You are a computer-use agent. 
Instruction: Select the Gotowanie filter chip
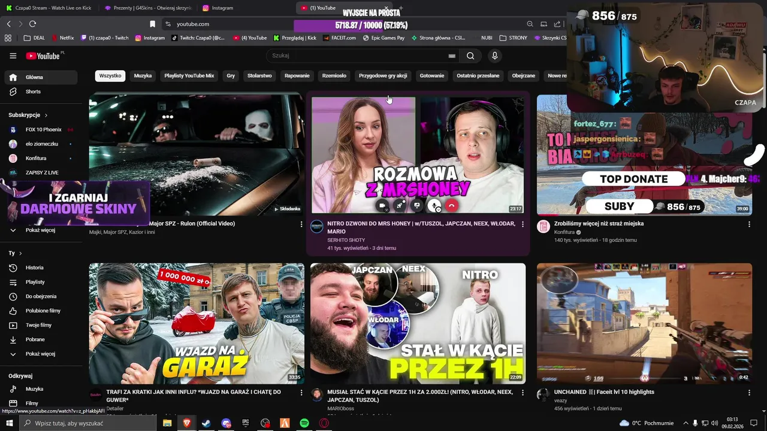click(432, 76)
